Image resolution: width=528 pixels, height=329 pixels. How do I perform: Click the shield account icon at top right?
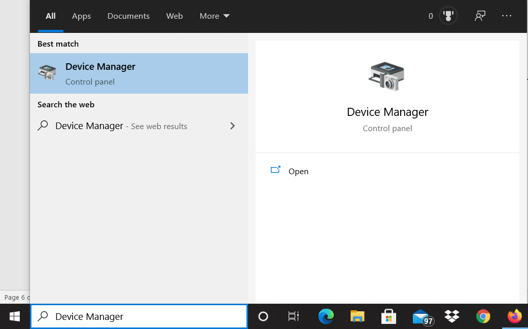tap(448, 16)
